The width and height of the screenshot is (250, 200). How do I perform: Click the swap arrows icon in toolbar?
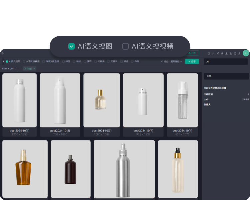(x=213, y=53)
